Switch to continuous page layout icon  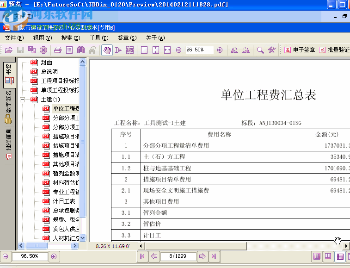340,256
